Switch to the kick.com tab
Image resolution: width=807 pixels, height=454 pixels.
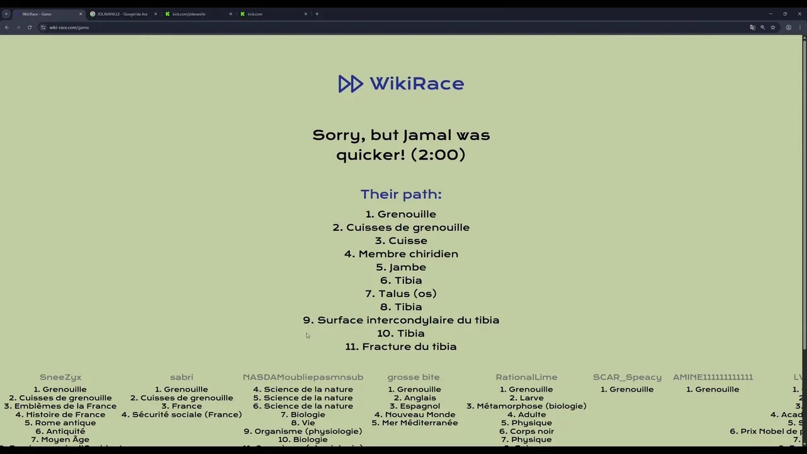click(x=273, y=14)
